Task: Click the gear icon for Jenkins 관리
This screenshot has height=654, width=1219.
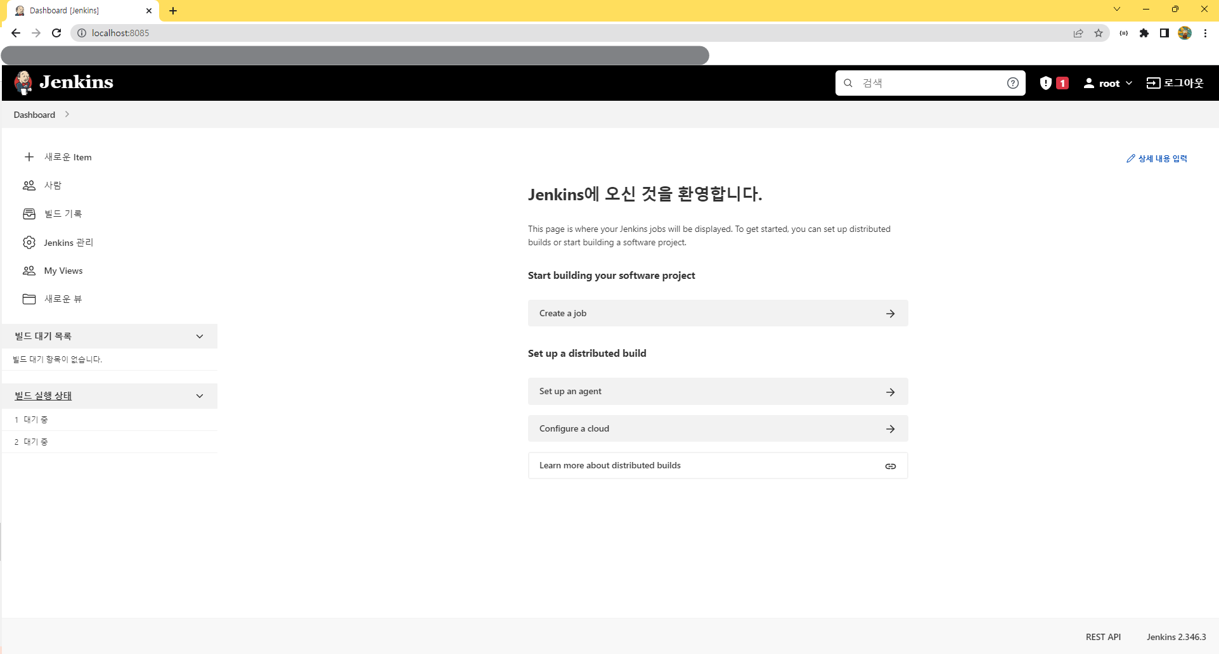Action: click(29, 242)
